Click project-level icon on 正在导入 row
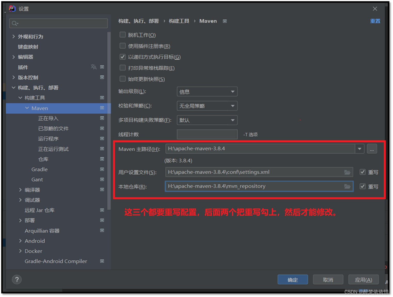Screen dimensions: 393x297 pyautogui.click(x=102, y=118)
